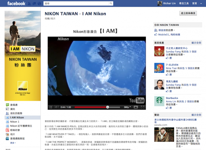The image size is (206, 150).
Task: Click the red fan icon in the sidebar
Action: (x=7, y=130)
